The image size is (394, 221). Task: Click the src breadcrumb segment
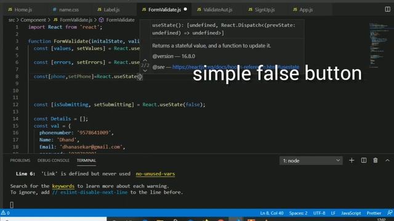click(12, 20)
